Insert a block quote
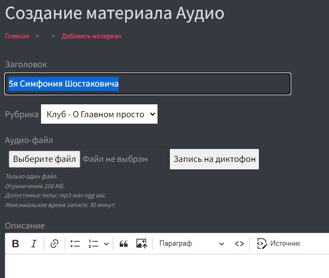The width and height of the screenshot is (329, 278). (x=124, y=244)
